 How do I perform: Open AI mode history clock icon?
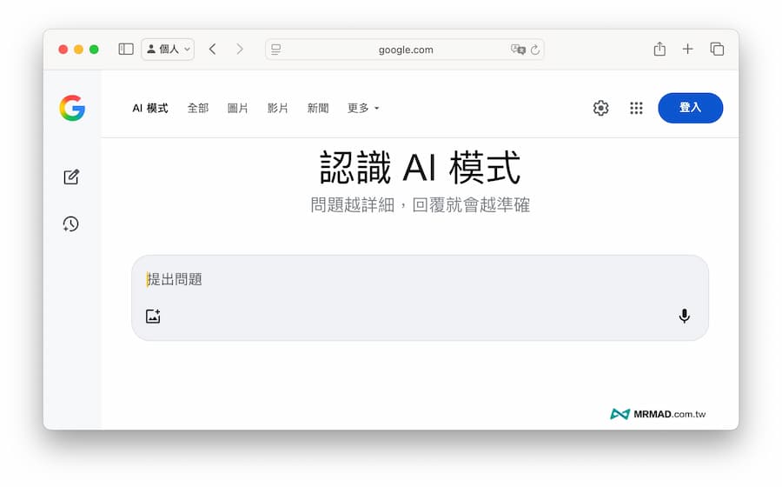71,224
